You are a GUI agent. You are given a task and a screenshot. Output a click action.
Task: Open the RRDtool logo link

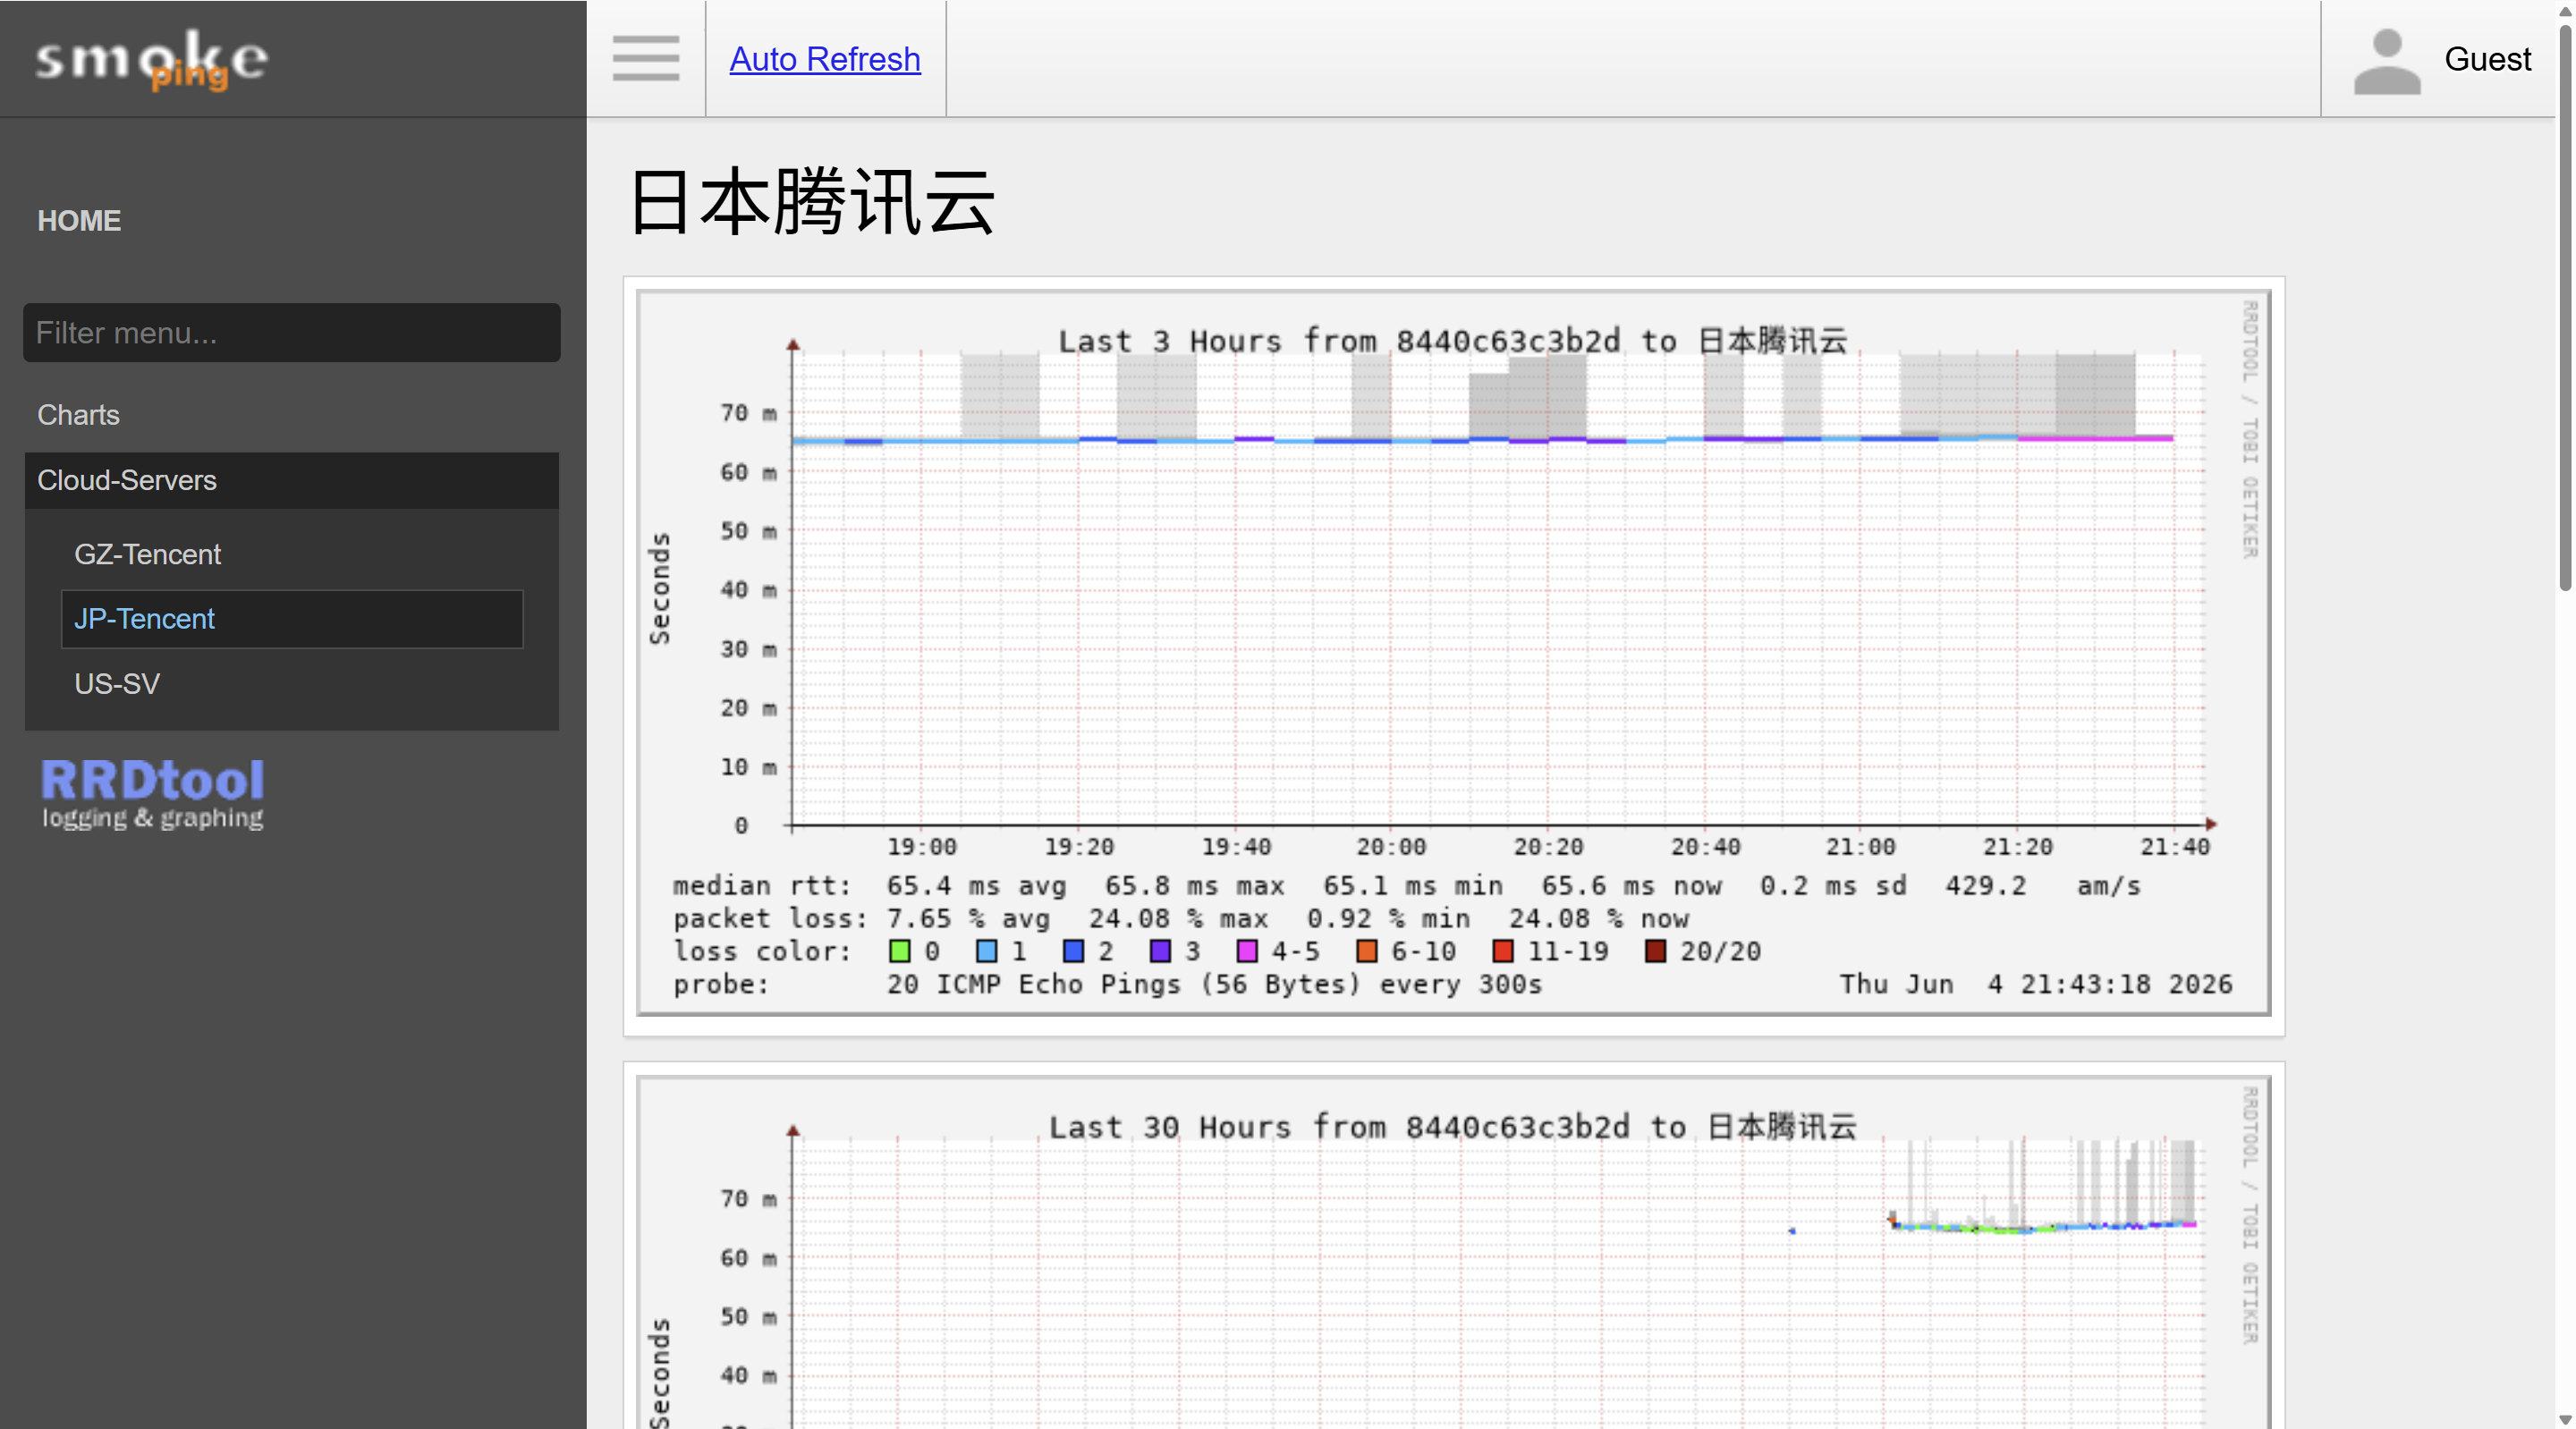(x=152, y=794)
